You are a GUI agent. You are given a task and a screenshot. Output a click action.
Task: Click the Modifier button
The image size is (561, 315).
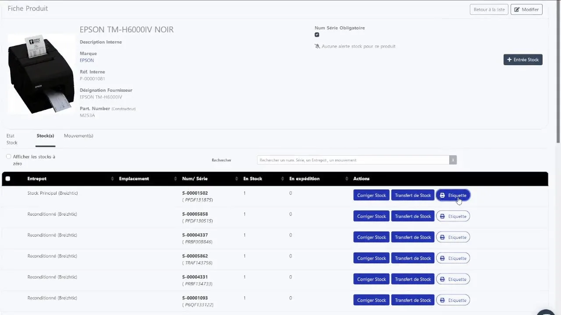point(526,9)
